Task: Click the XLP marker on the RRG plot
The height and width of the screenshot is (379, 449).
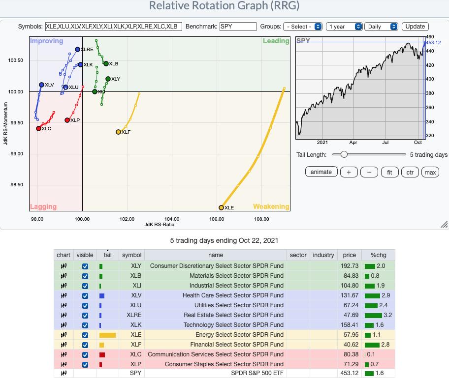Action: (x=67, y=120)
